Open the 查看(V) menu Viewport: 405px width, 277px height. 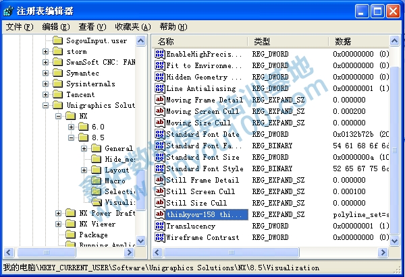click(92, 27)
